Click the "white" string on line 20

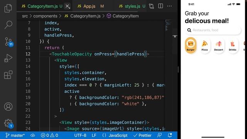coord(130,104)
